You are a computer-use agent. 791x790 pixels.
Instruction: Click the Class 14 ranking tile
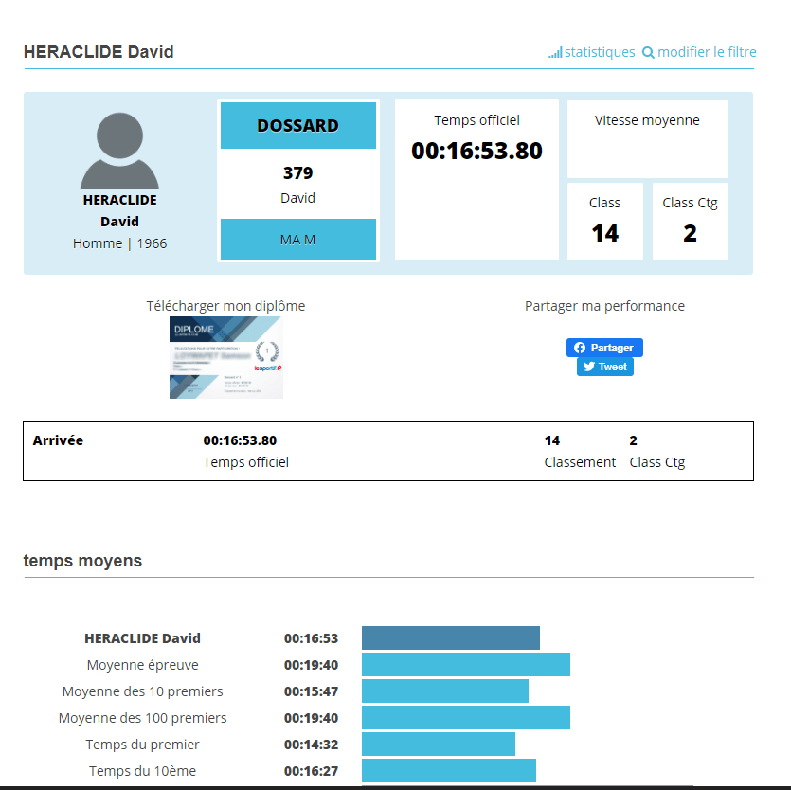[604, 222]
